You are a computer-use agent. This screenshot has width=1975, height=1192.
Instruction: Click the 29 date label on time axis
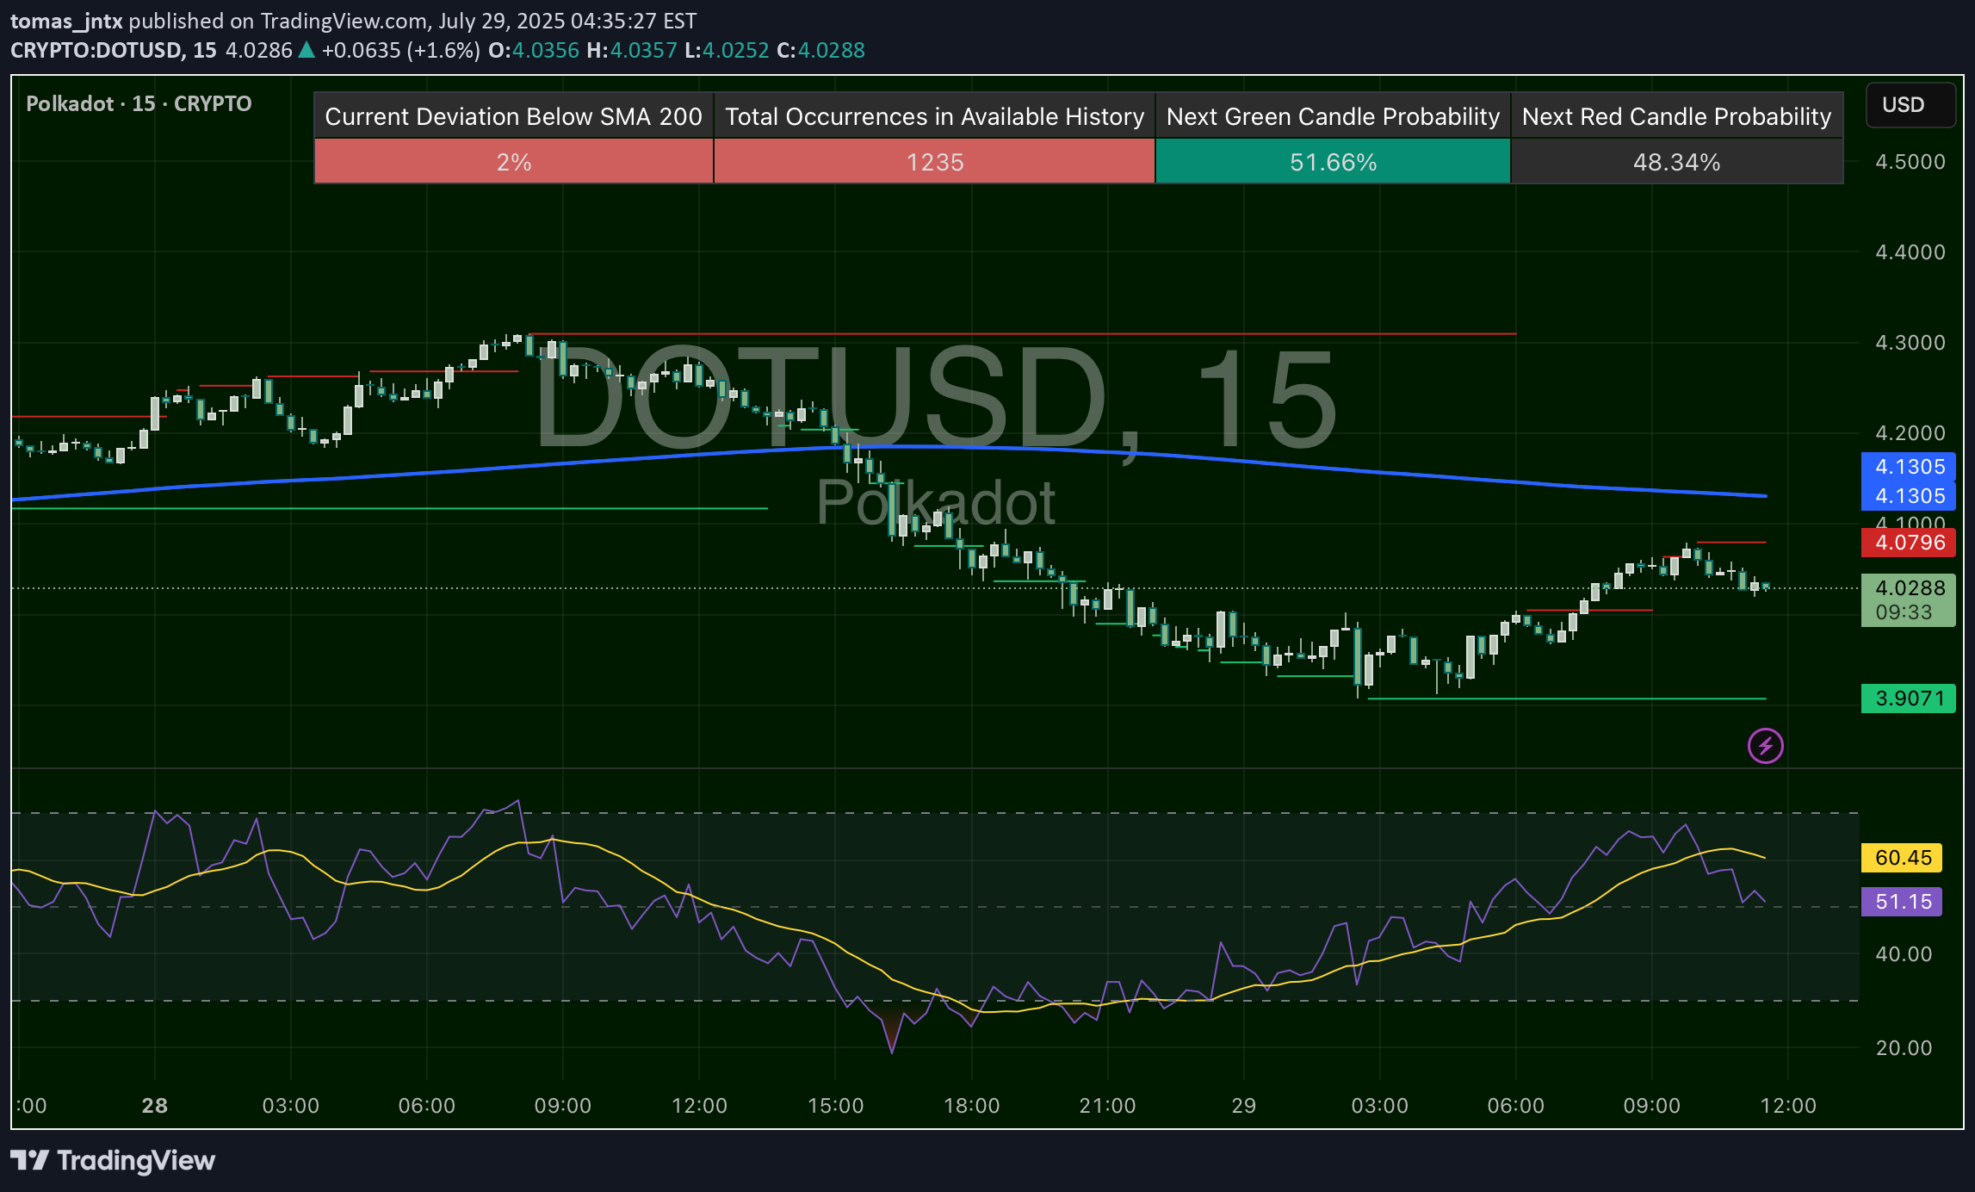pos(1243,1105)
